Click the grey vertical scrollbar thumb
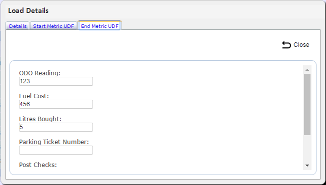Image resolution: width=326 pixels, height=185 pixels. [x=307, y=105]
